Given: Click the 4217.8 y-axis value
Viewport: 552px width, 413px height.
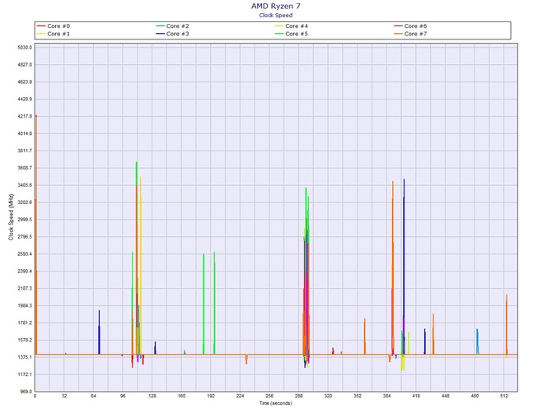Looking at the screenshot, I should [x=25, y=116].
